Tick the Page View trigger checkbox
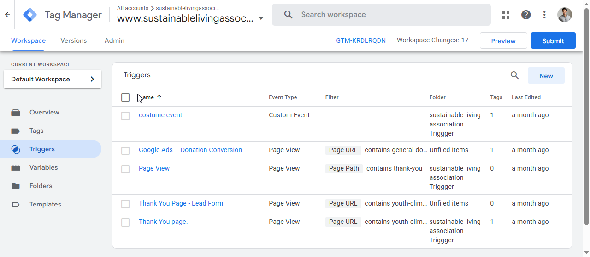 coord(125,169)
